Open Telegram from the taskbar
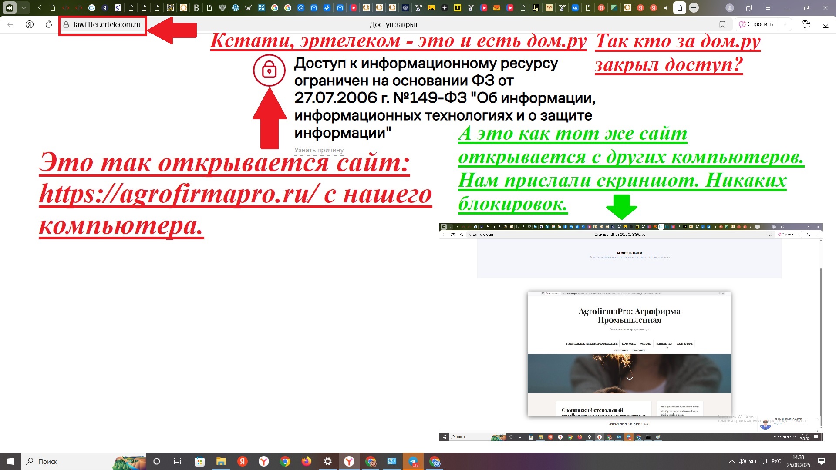The width and height of the screenshot is (836, 470). click(413, 461)
